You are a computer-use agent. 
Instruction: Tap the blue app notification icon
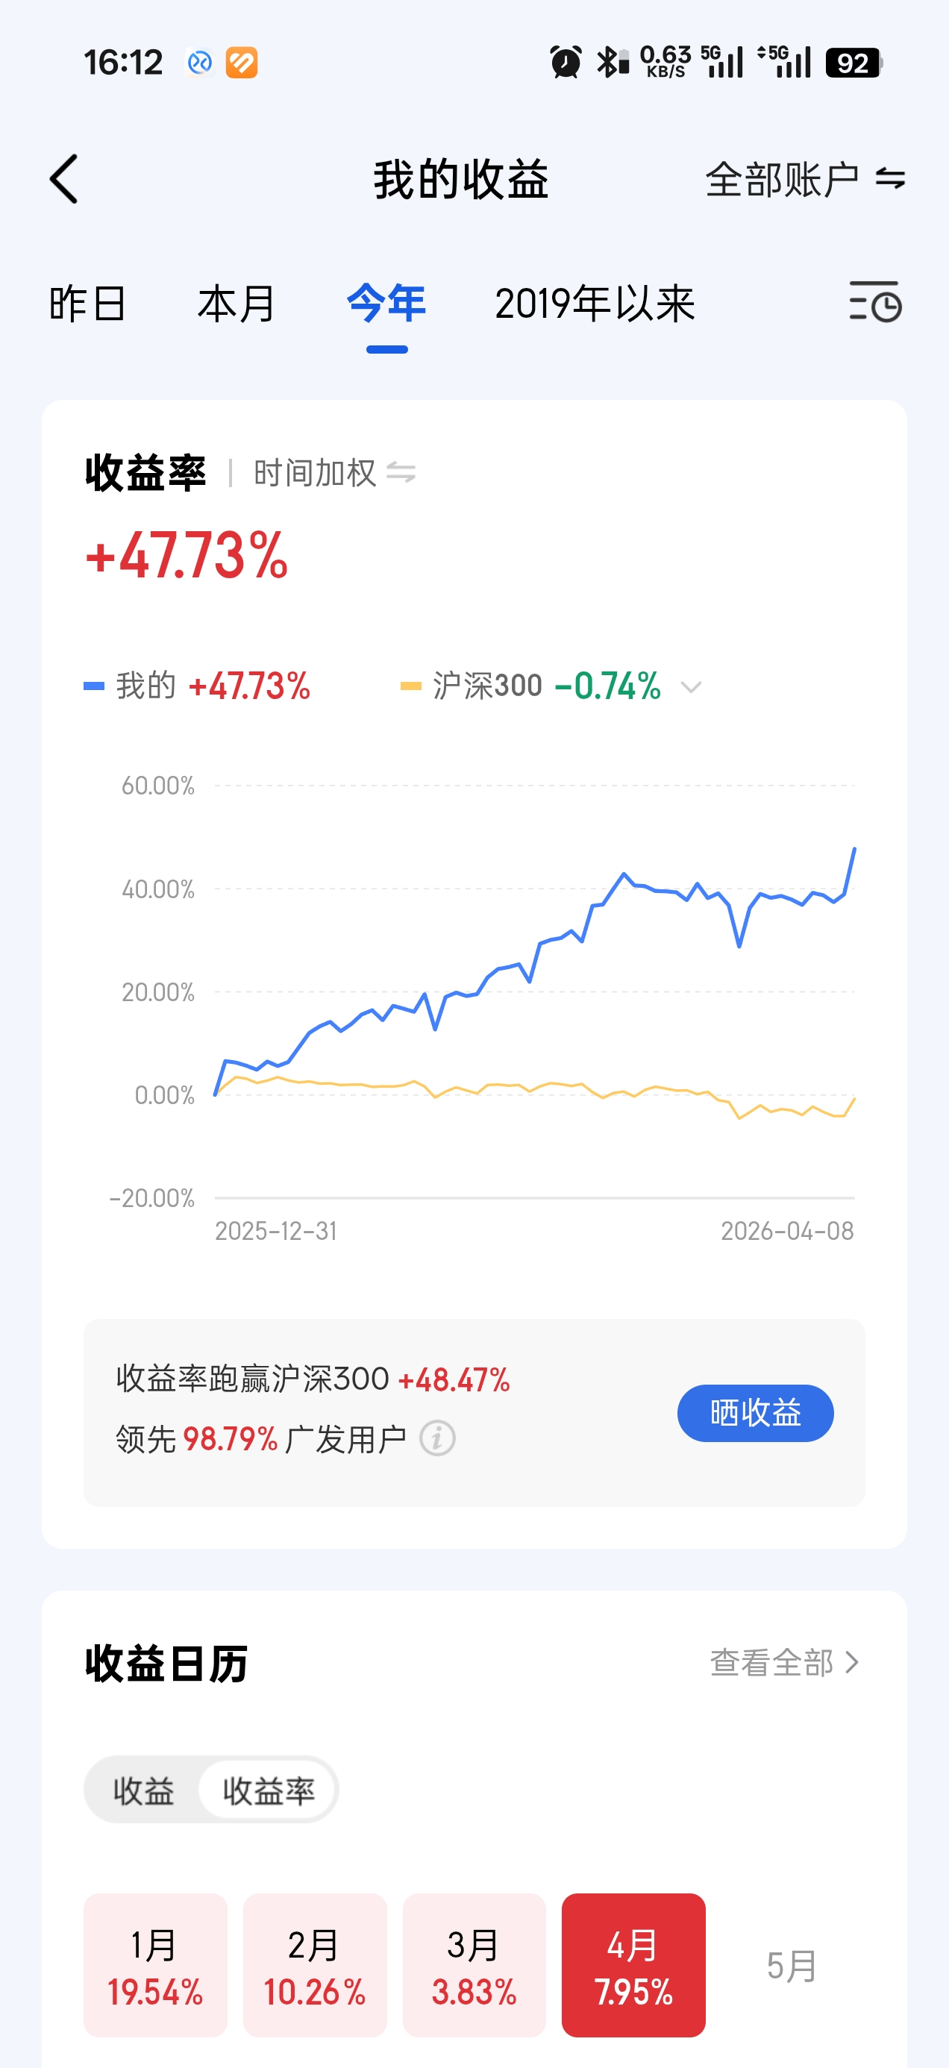[x=200, y=63]
